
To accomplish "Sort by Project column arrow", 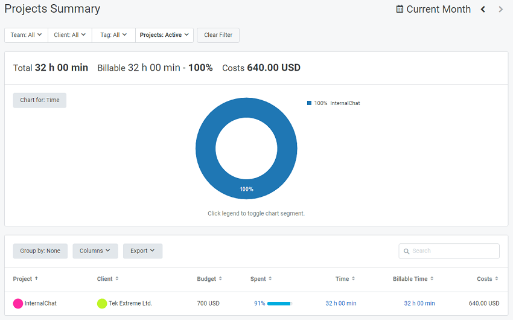I will tap(36, 278).
